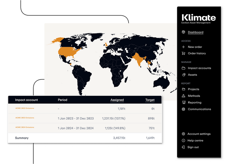Click the 1,101t assigned value

coord(121,109)
